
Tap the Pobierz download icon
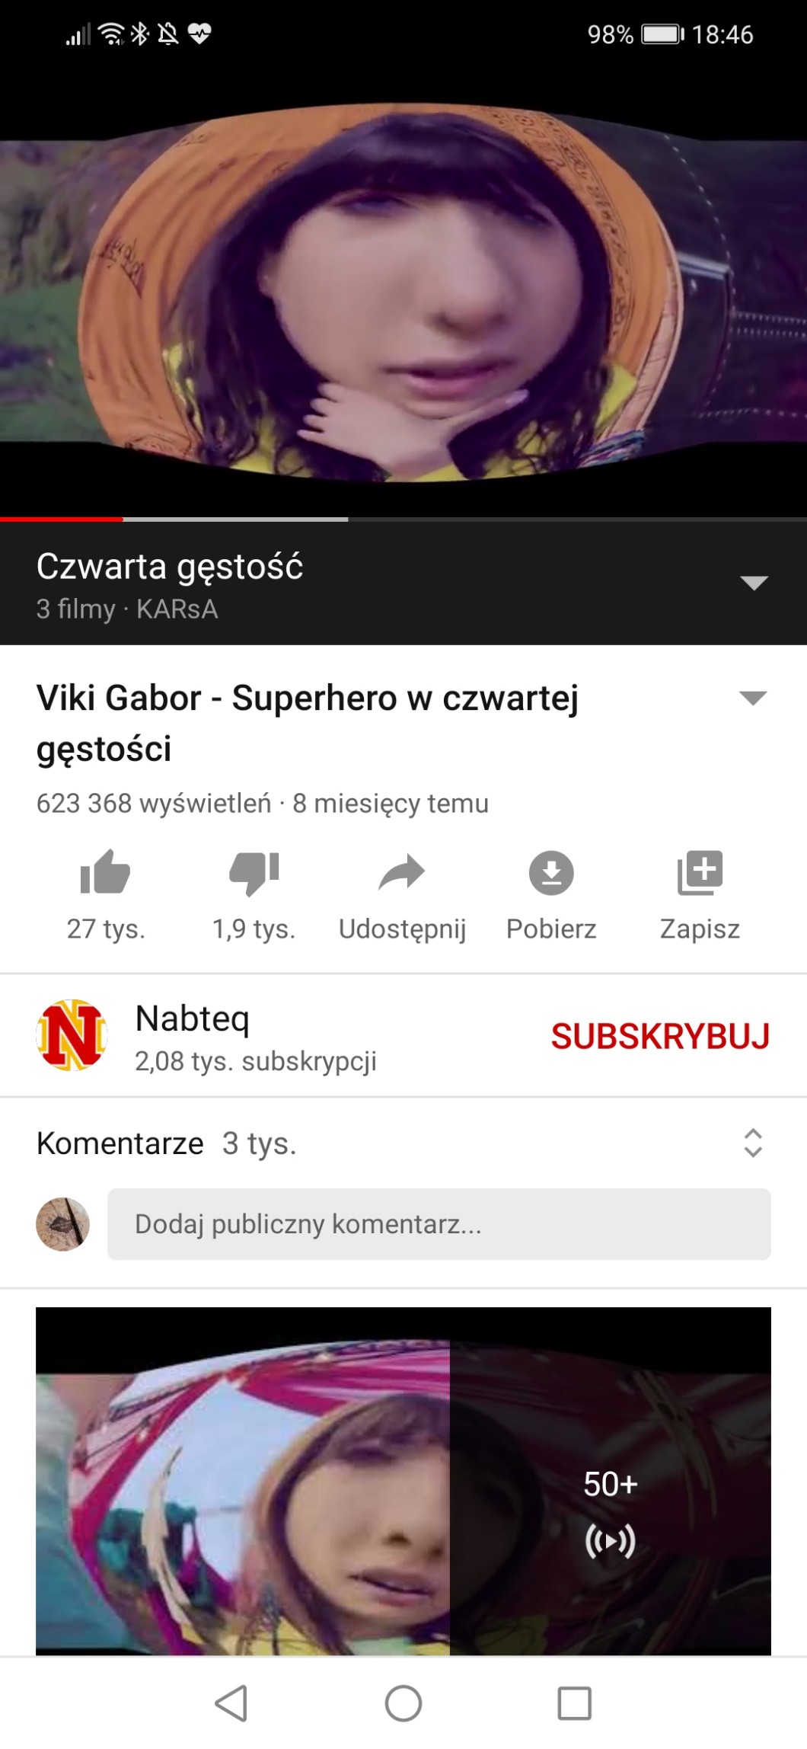[551, 872]
